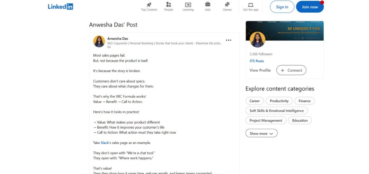Click the Join now button
The height and width of the screenshot is (174, 369).
(310, 7)
